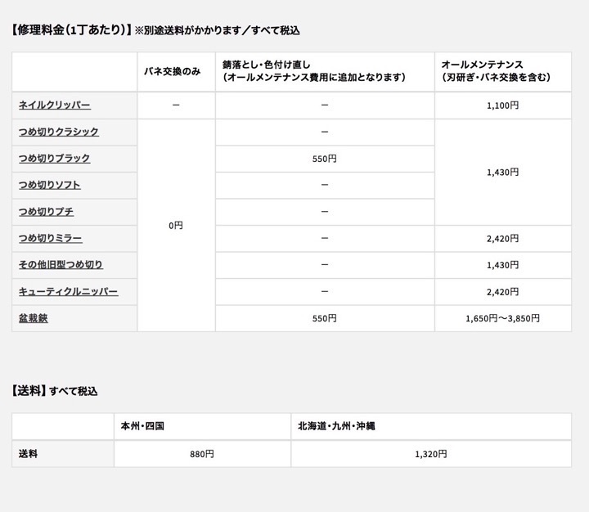Image resolution: width=589 pixels, height=512 pixels.
Task: Click the 錆落とし・色付け直し column header
Action: 314,70
